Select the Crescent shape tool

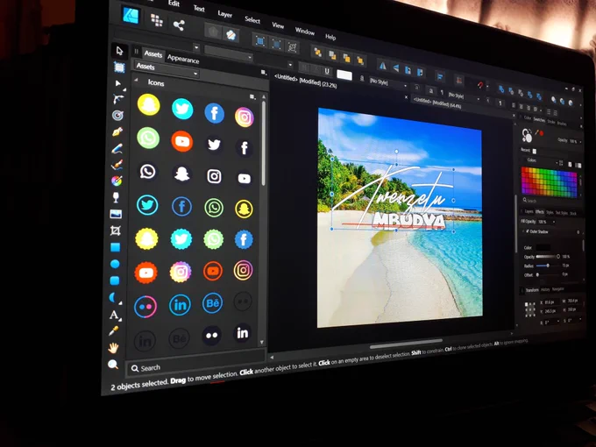point(114,298)
